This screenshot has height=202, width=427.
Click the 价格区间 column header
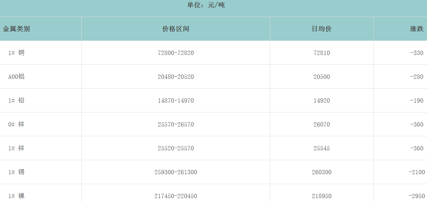(175, 29)
